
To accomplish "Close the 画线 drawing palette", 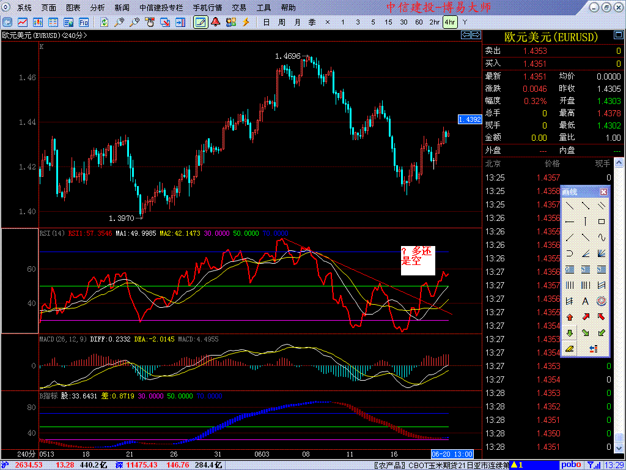I will coord(603,192).
